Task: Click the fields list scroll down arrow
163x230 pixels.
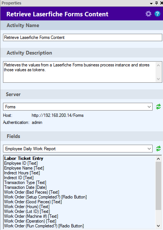Action: coord(158,226)
